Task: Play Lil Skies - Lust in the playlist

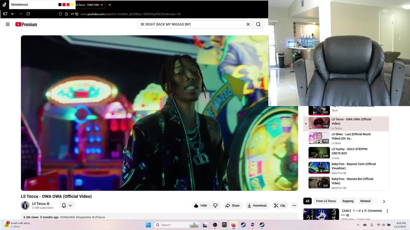Action: (346, 138)
